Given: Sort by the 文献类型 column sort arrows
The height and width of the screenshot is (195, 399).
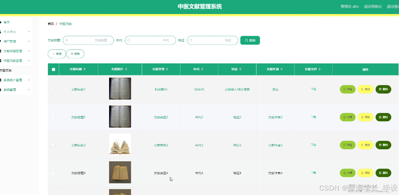Looking at the screenshot, I should (x=167, y=69).
